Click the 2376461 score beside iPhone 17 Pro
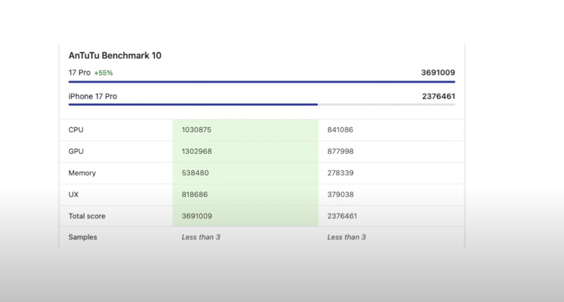 coord(438,96)
